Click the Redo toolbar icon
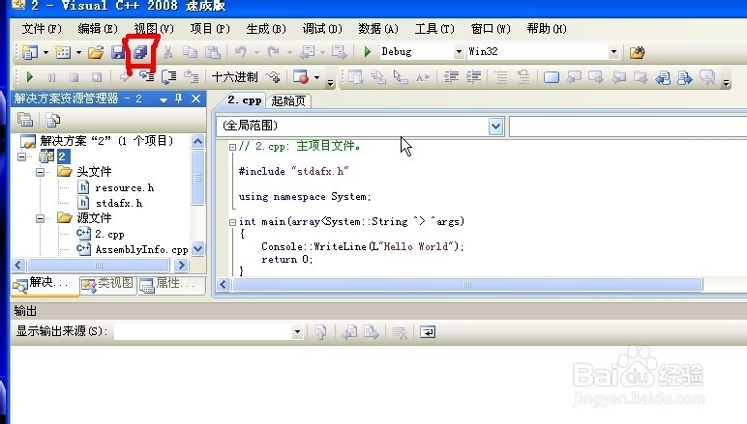 pos(273,52)
